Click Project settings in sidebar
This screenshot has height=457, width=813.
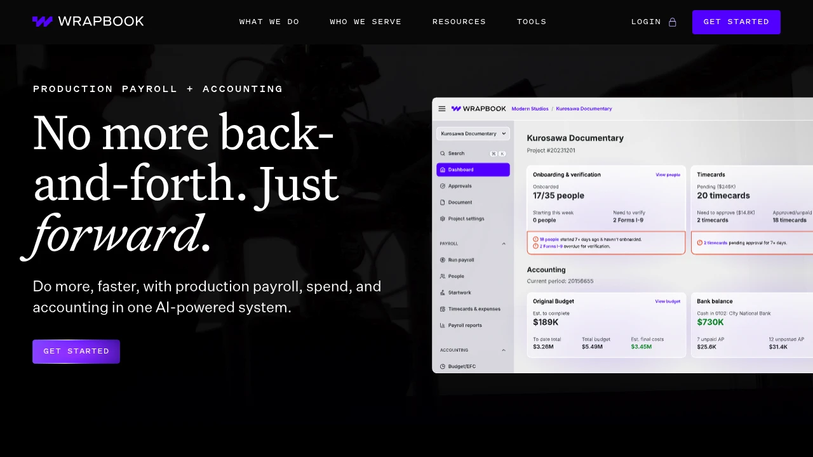point(466,219)
